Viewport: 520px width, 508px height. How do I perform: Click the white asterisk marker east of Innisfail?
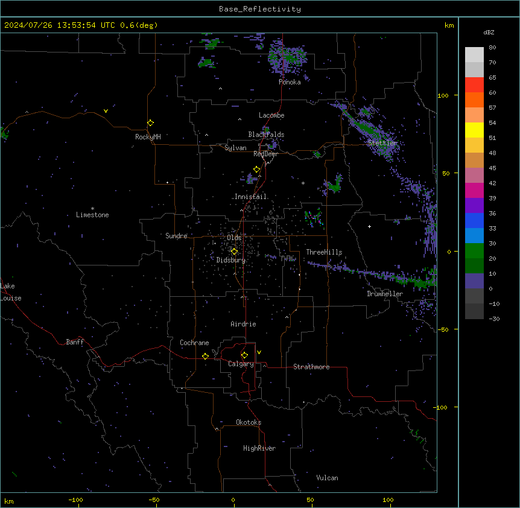point(303,183)
